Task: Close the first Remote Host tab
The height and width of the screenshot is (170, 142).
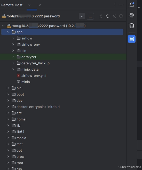Action: (29, 5)
